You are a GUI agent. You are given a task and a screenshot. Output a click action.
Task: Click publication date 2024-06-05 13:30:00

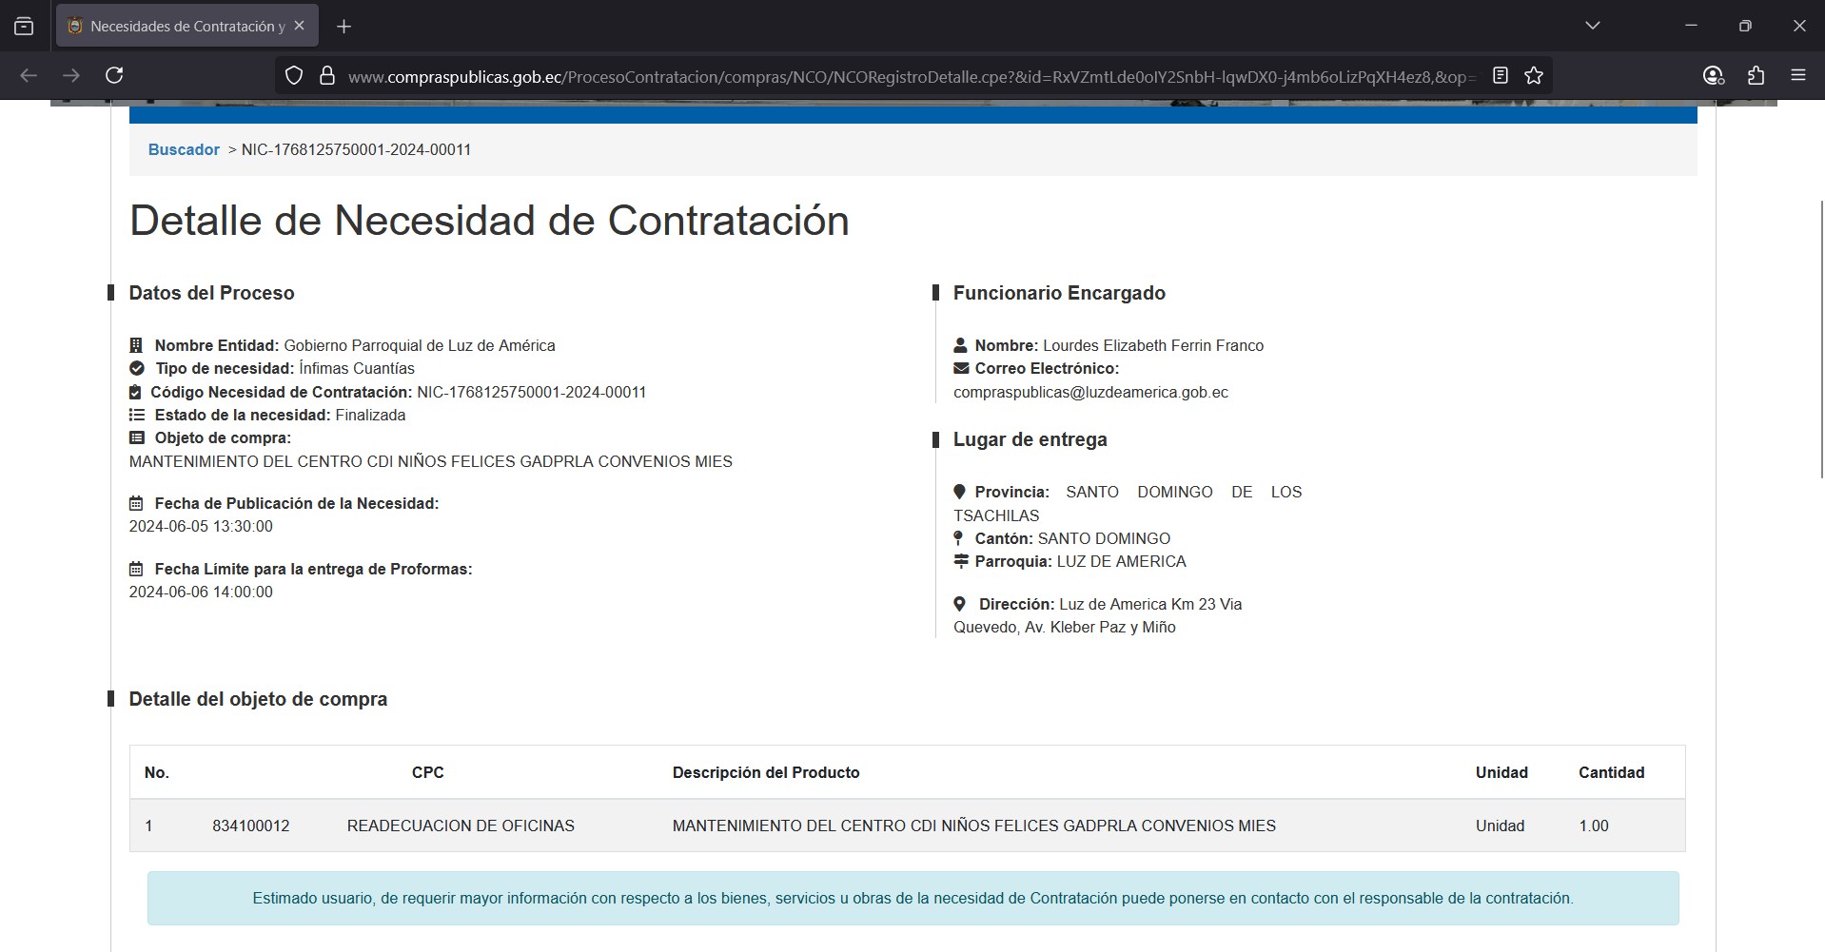point(201,526)
